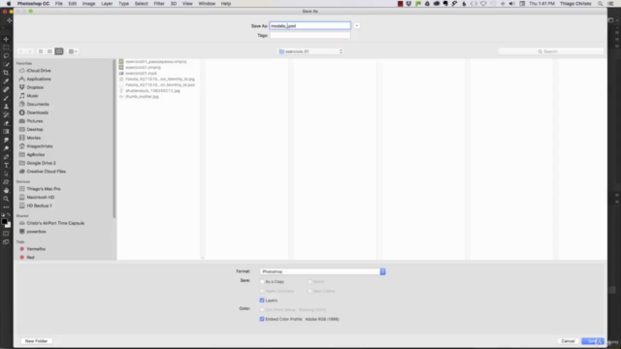
Task: Click the Save button
Action: point(593,341)
